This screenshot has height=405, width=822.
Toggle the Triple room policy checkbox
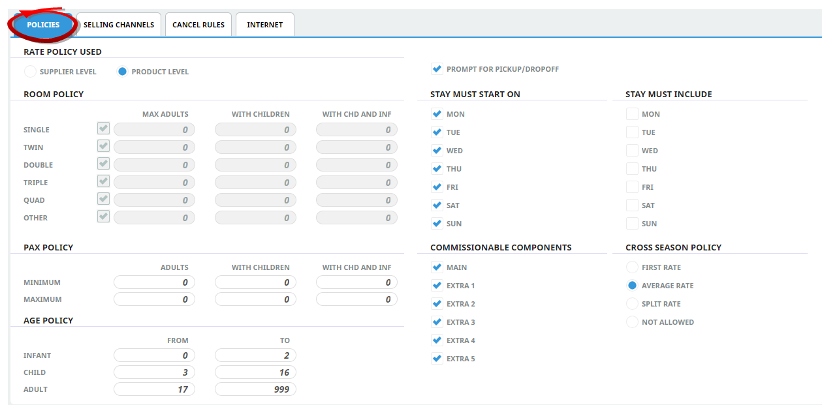(x=103, y=181)
